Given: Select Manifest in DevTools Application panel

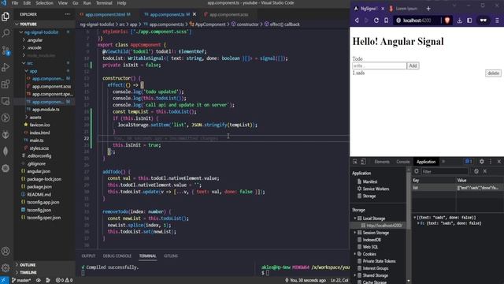Looking at the screenshot, I should (x=370, y=181).
